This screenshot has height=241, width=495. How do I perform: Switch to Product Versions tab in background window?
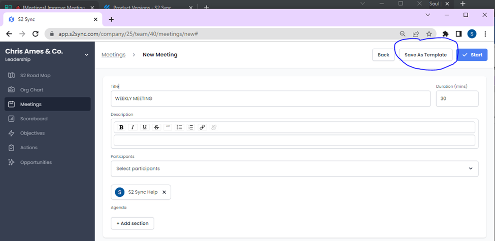pos(147,6)
